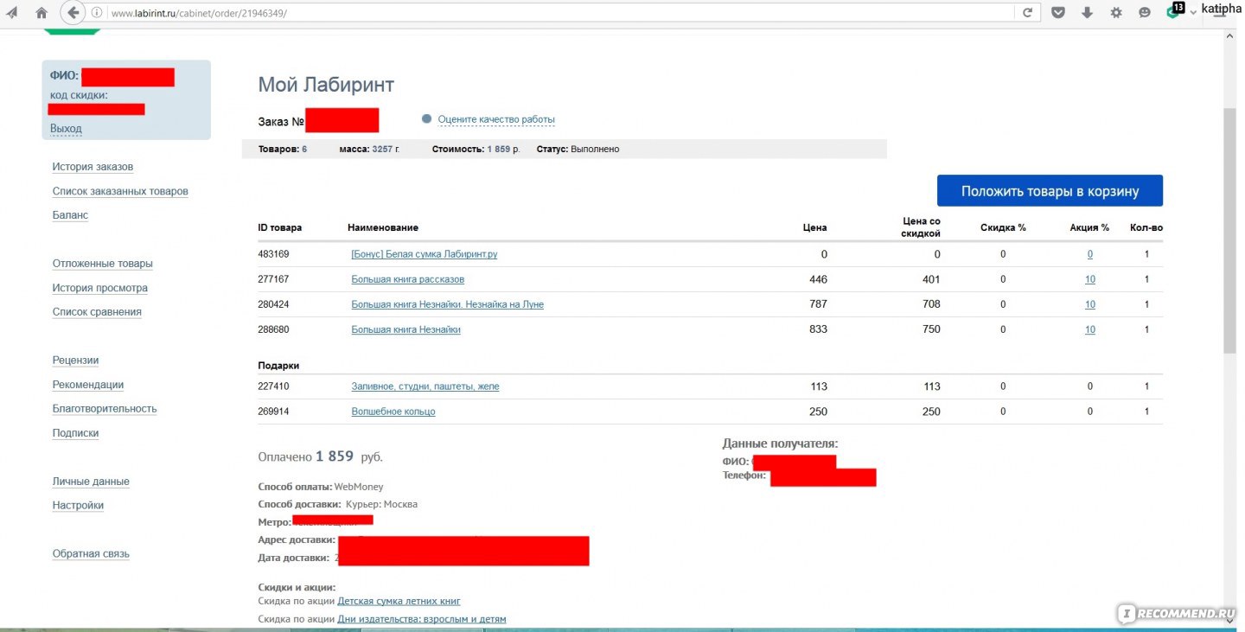Click Акция 10 link in Незнайка на Луне row
This screenshot has height=632, width=1245.
coord(1090,304)
